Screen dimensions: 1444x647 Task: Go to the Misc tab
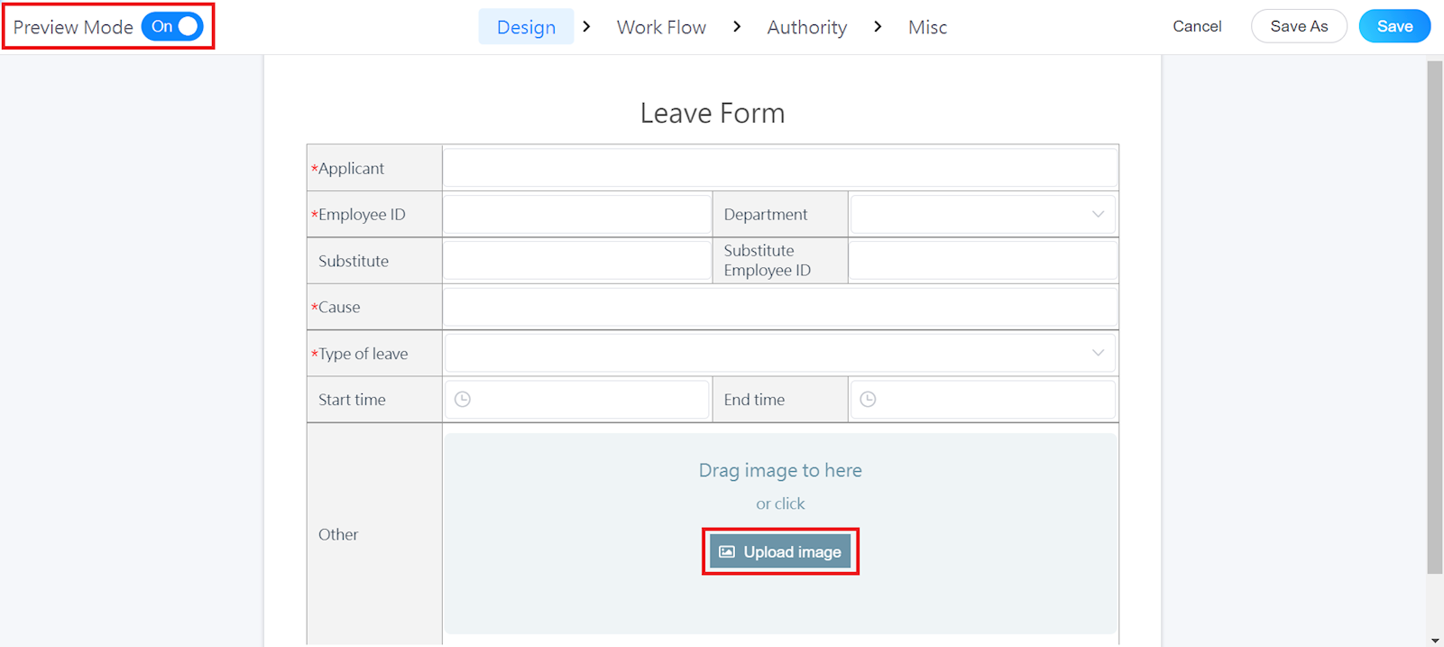tap(927, 27)
